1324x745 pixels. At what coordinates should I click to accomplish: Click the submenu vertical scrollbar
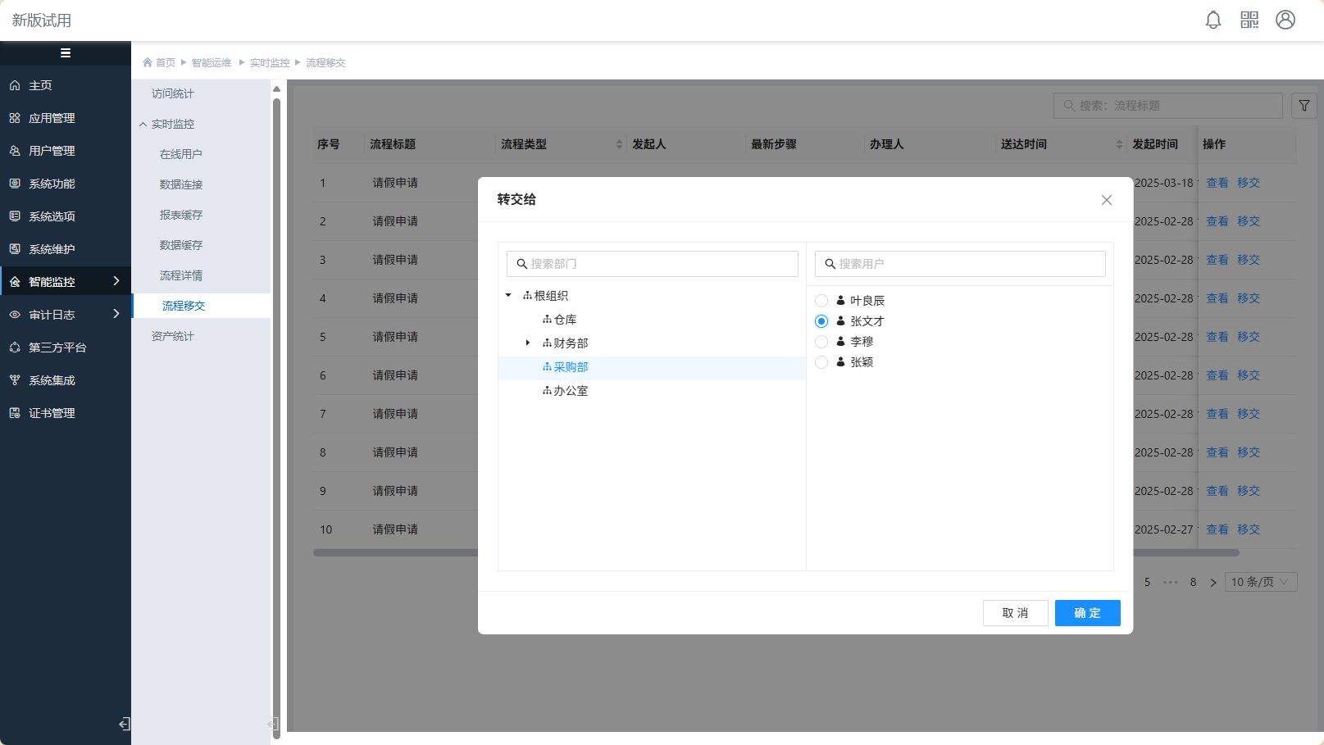point(276,410)
